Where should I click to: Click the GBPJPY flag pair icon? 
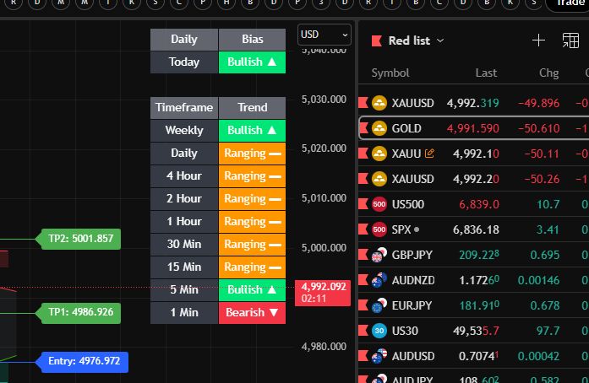click(x=379, y=255)
